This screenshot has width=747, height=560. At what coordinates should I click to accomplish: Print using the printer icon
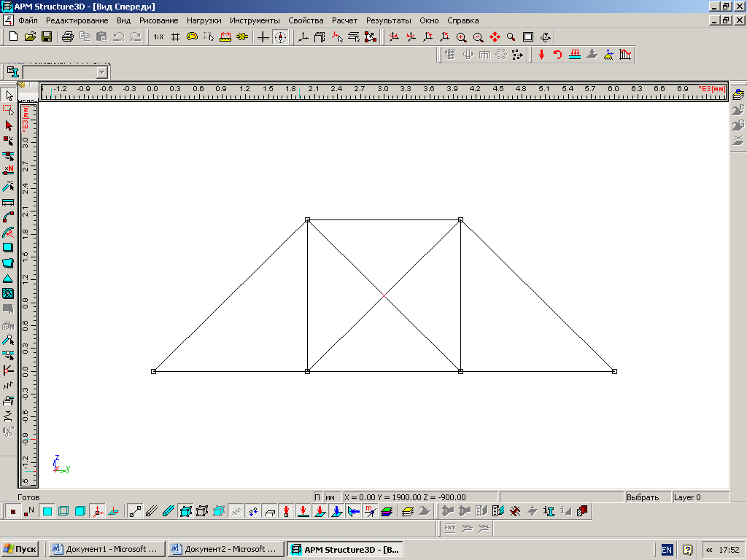[68, 36]
